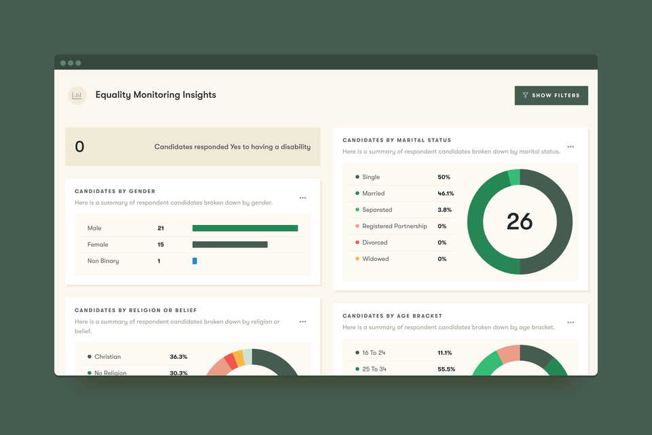Screen dimensions: 652x435
Task: Select the Single legend dot
Action: (357, 177)
